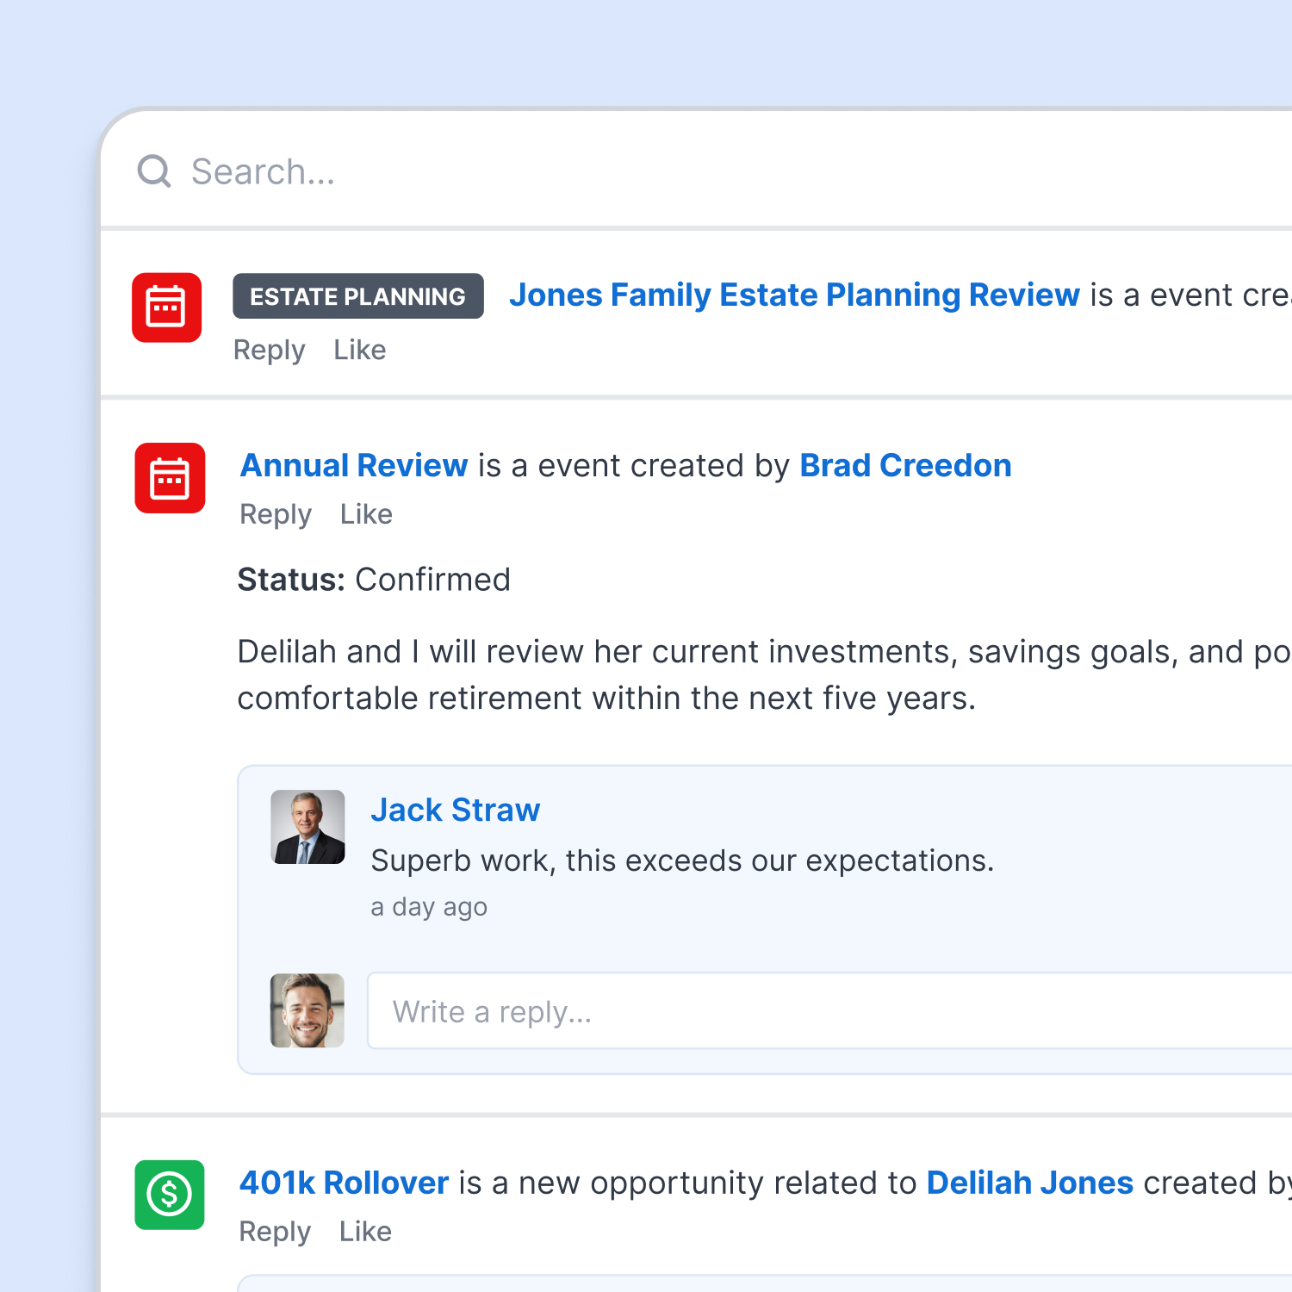Screen dimensions: 1292x1292
Task: Click the Write a reply field
Action: [x=829, y=1010]
